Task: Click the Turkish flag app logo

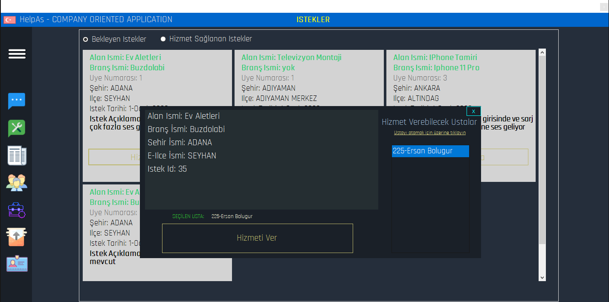Action: point(9,19)
